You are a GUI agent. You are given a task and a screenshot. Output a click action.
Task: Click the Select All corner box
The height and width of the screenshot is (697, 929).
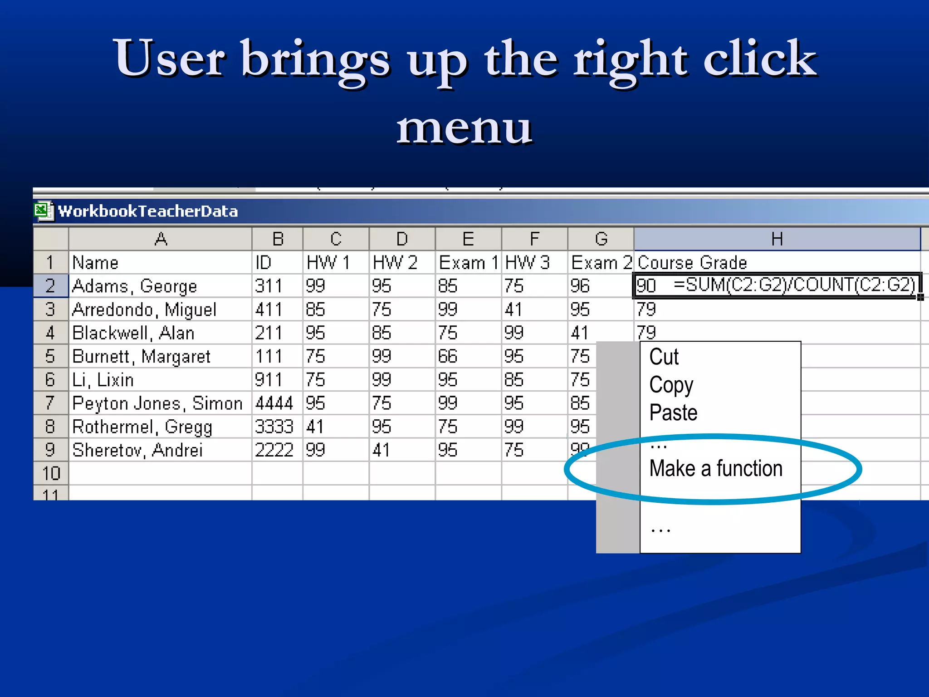pos(51,239)
